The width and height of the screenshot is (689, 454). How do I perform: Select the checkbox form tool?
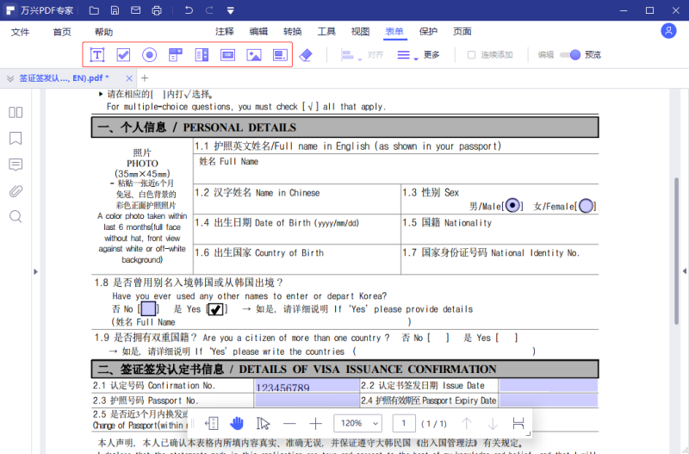[x=123, y=55]
